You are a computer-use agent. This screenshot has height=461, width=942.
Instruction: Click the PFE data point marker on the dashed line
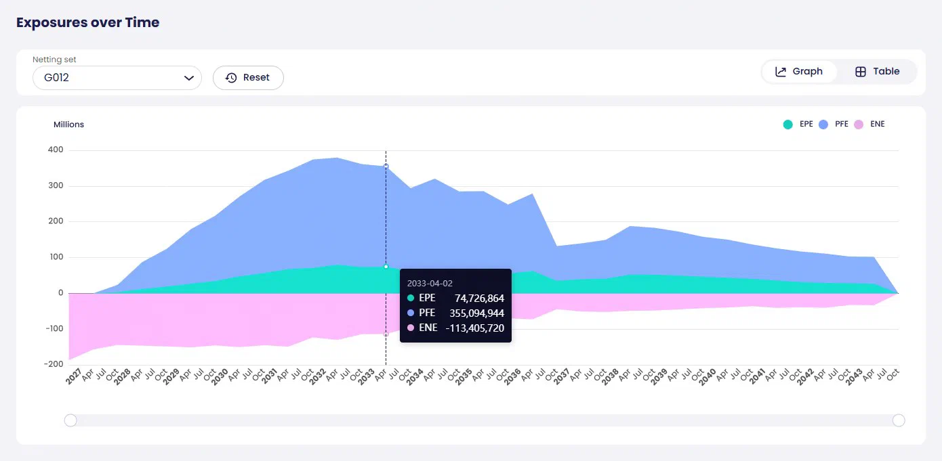click(386, 166)
